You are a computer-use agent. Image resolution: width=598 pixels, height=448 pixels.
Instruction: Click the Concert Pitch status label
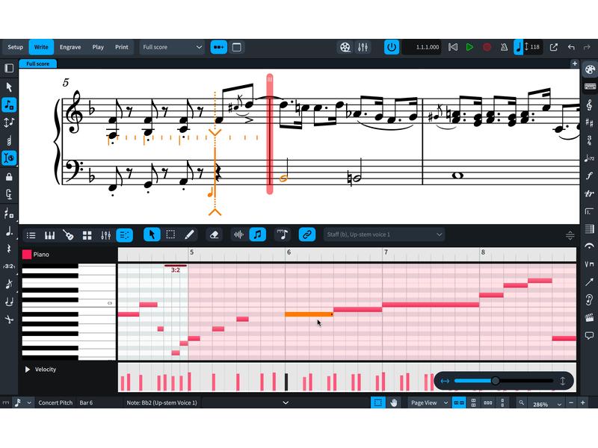(x=55, y=402)
